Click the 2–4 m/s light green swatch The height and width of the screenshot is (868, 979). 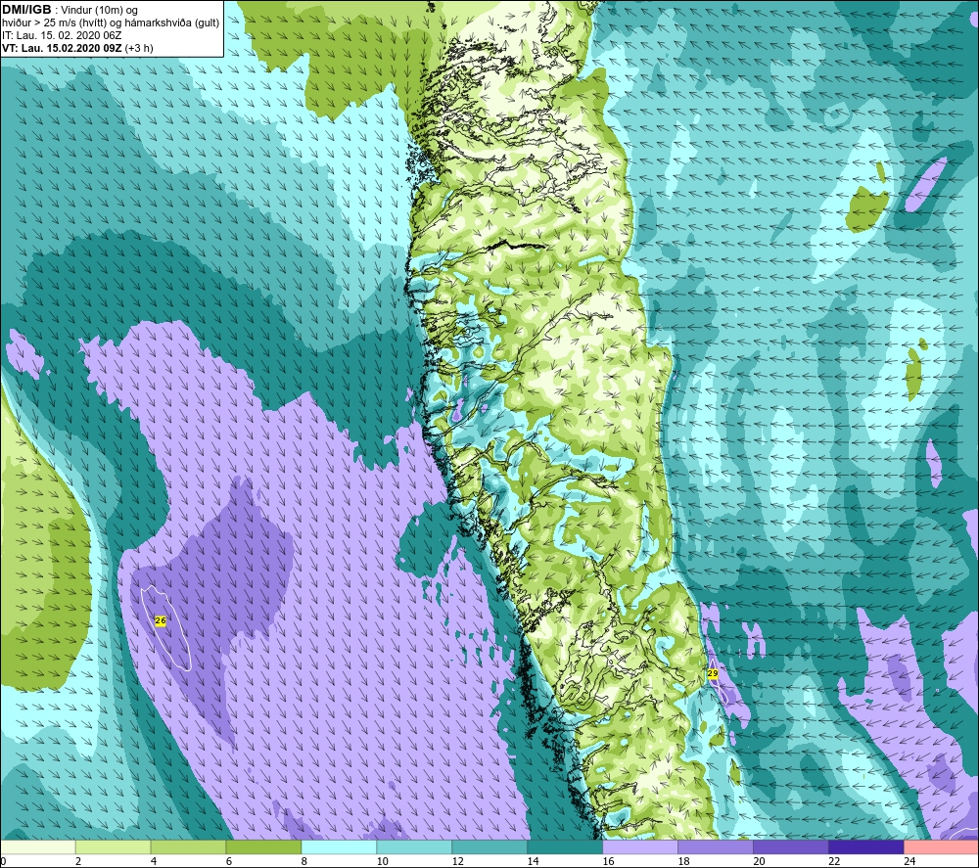[x=113, y=847]
